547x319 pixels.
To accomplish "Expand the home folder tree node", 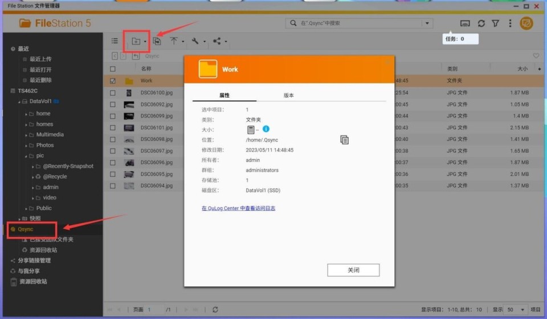I will click(26, 114).
